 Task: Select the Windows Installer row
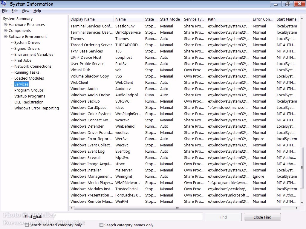point(184,170)
